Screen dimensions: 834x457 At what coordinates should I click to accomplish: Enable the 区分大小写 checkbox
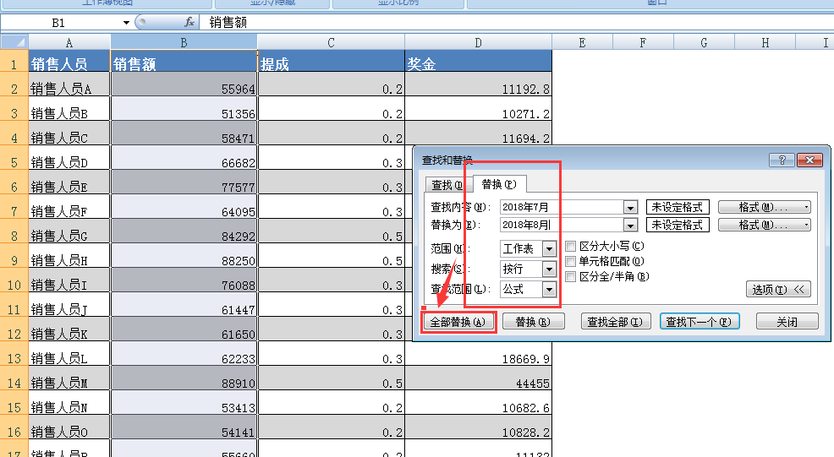pos(571,247)
